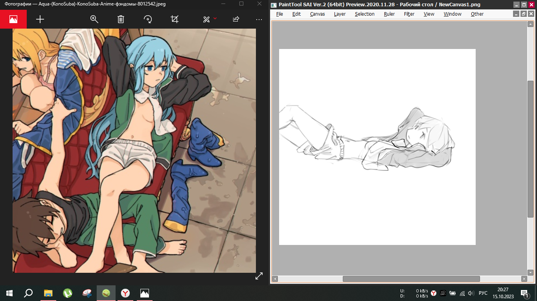
Task: Open battery status from the tray
Action: 452,293
